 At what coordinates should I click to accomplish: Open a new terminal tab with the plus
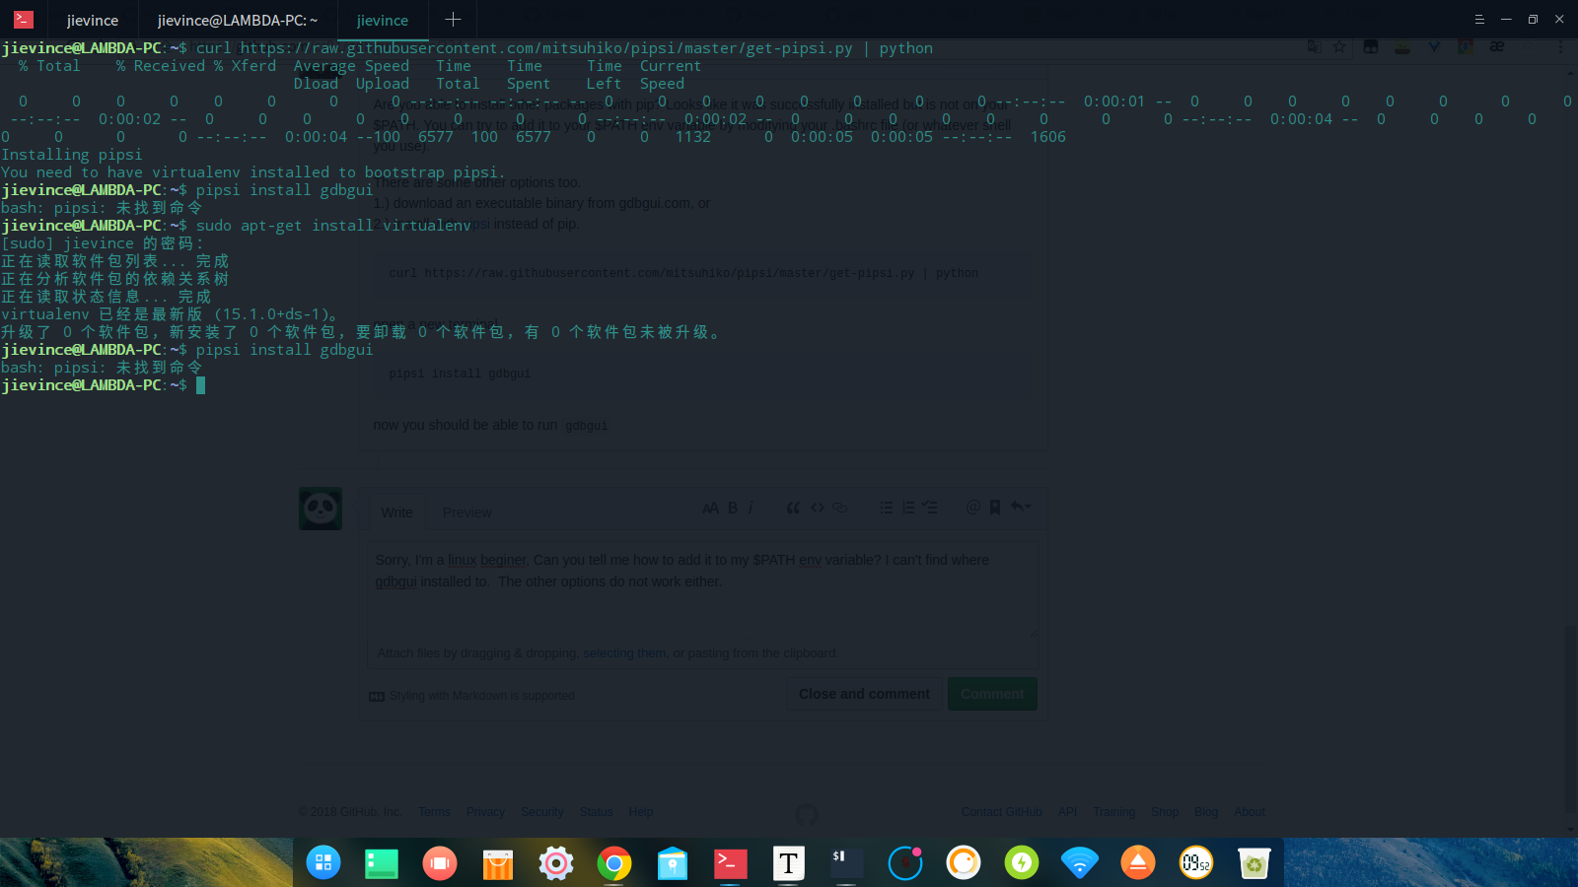coord(452,18)
